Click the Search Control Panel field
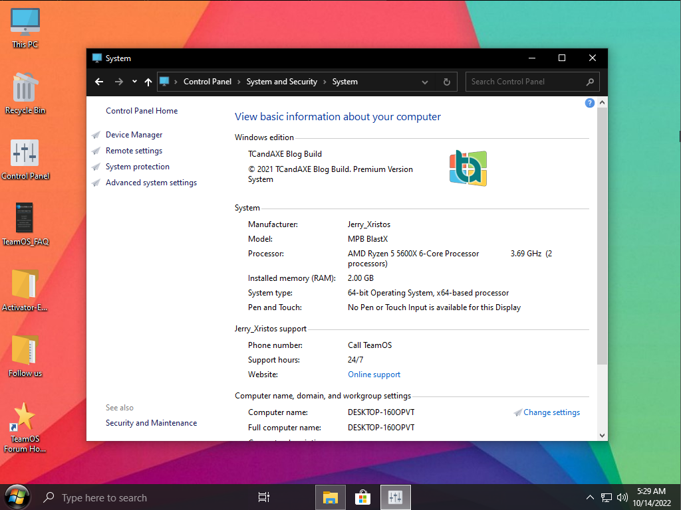The height and width of the screenshot is (510, 681). [x=525, y=82]
